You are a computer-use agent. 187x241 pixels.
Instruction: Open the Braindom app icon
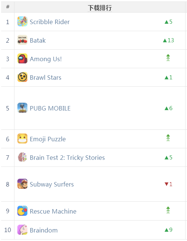coord(23,230)
